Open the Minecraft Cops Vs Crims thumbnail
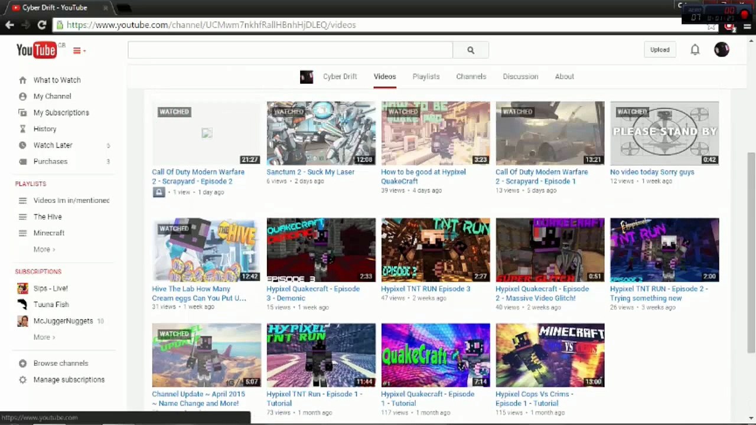This screenshot has width=756, height=425. (550, 355)
